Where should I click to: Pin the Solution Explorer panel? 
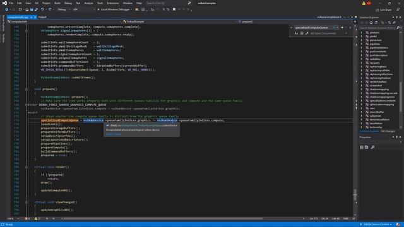[x=397, y=17]
